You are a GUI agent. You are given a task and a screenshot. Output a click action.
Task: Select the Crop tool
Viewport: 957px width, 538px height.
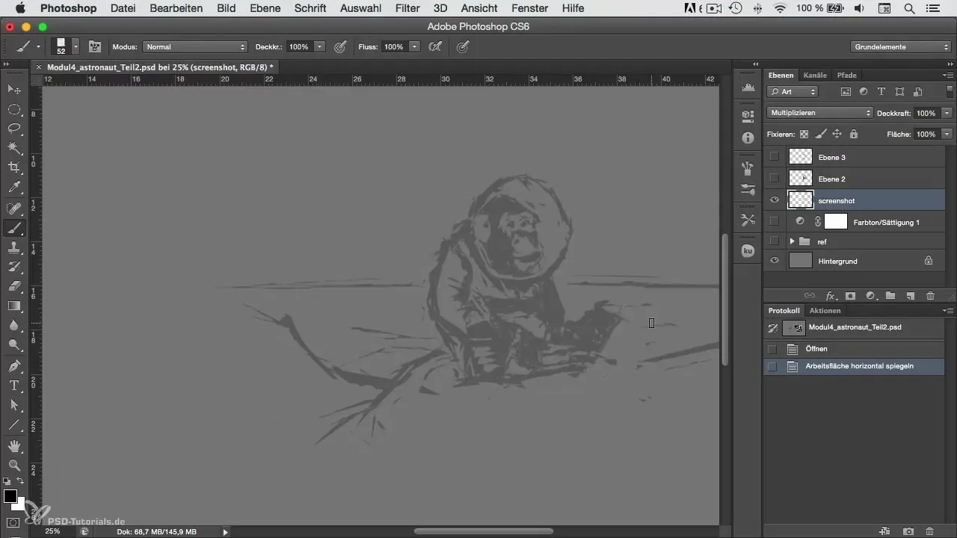(x=14, y=167)
